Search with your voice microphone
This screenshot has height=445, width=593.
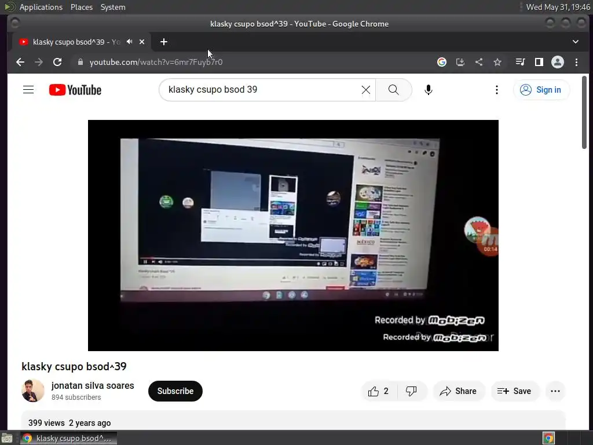(428, 90)
